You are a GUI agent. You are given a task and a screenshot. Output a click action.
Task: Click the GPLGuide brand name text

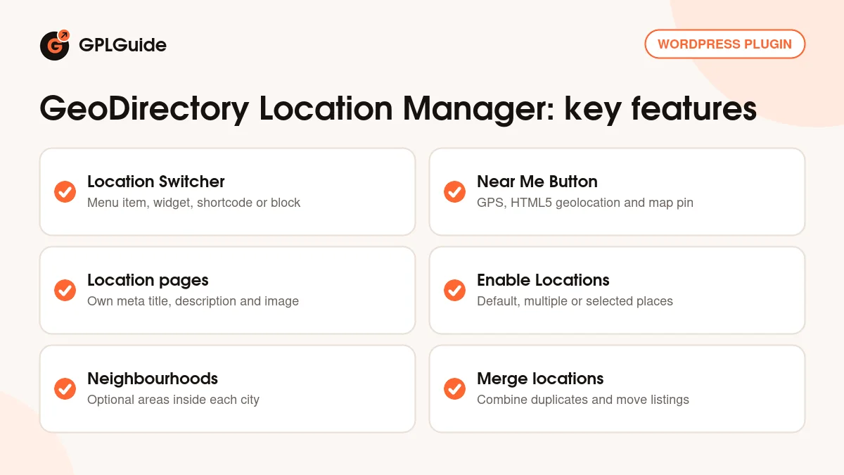(x=122, y=45)
